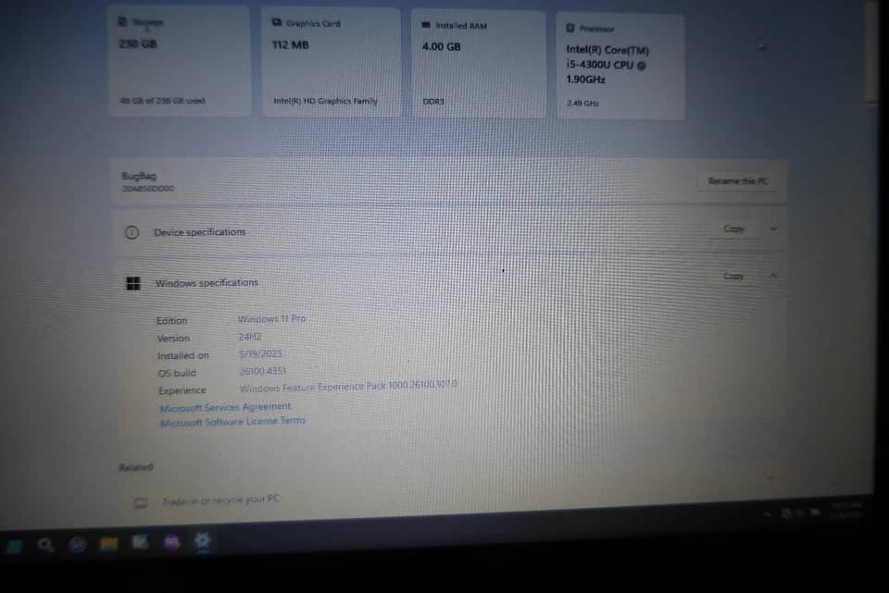Viewport: 889px width, 593px height.
Task: Open the taskbar app next to File Explorer
Action: (140, 543)
